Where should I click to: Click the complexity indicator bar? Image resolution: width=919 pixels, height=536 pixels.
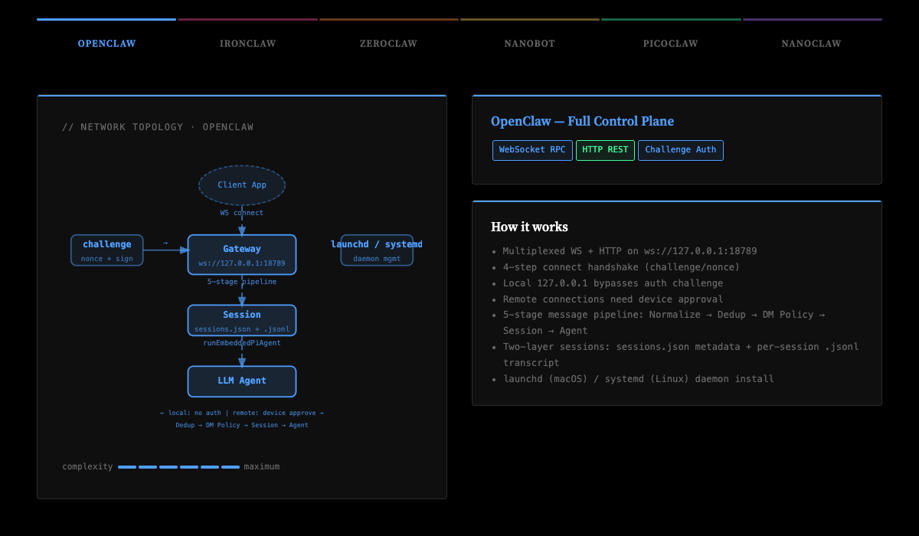[x=178, y=466]
